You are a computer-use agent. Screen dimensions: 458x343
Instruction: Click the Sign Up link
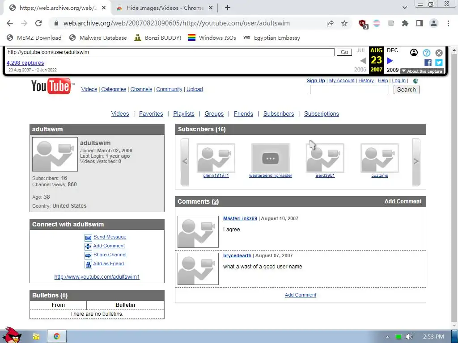(x=316, y=80)
